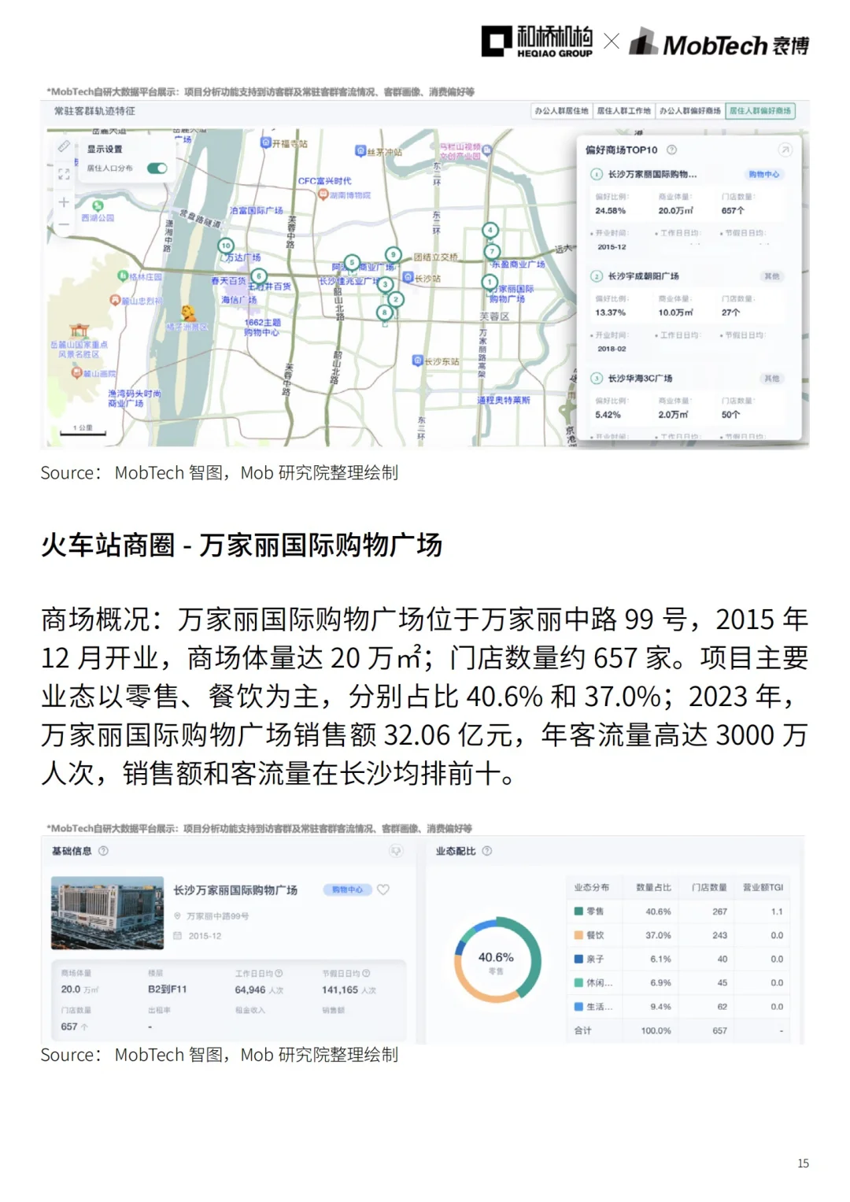The height and width of the screenshot is (1202, 850).
Task: Click the 数量占比 column header
Action: [653, 887]
